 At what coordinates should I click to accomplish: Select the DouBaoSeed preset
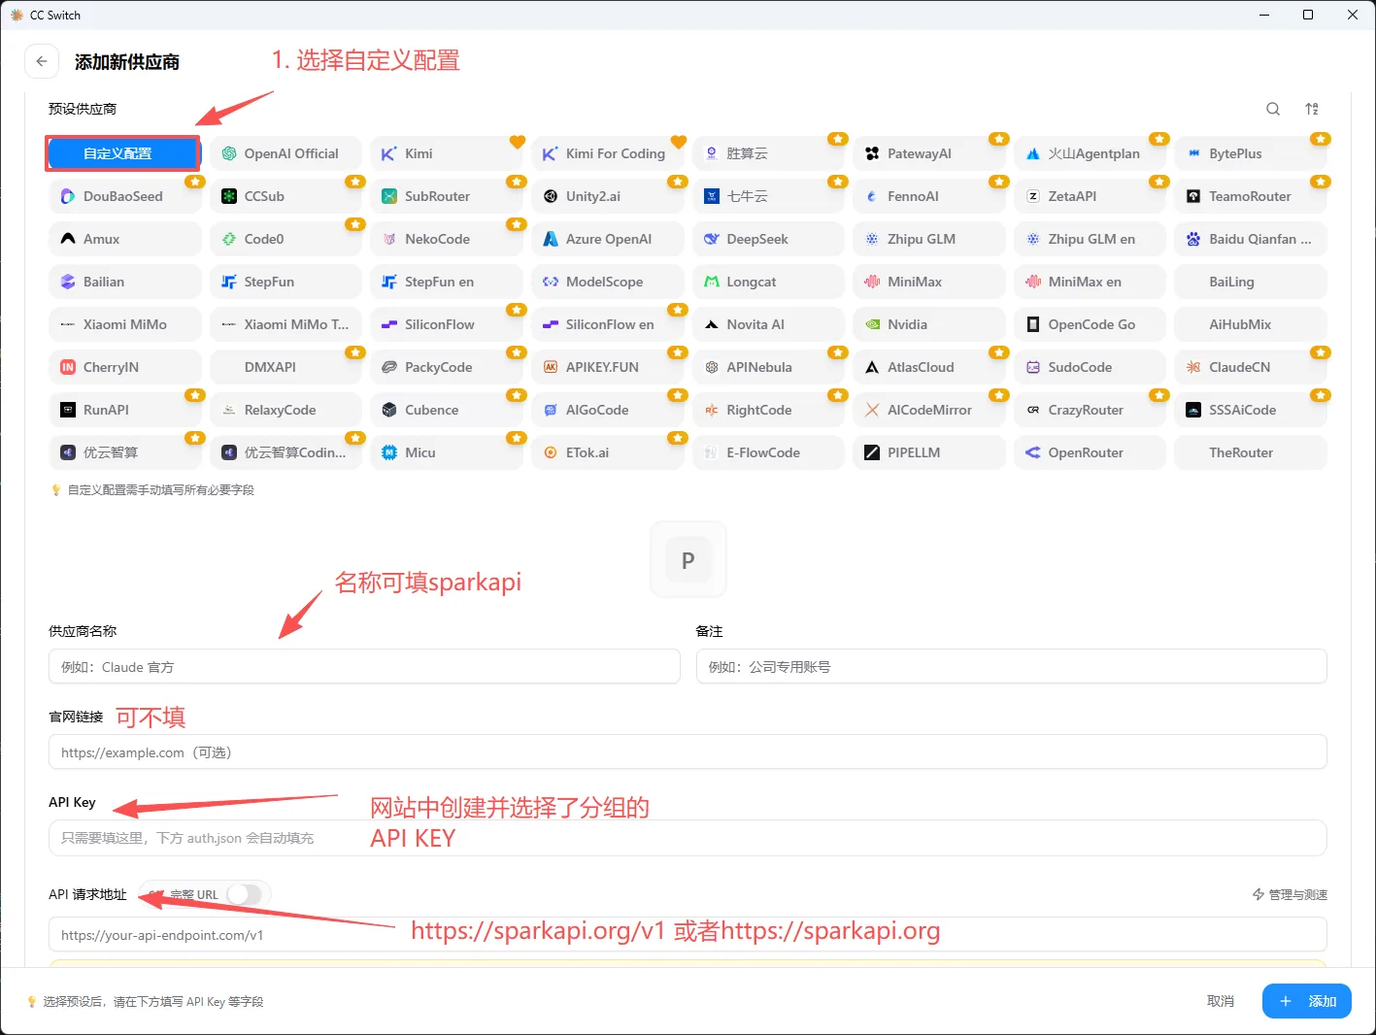(124, 196)
